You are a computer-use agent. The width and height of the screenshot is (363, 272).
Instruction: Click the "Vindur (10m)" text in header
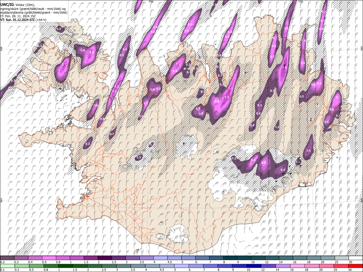pyautogui.click(x=24, y=5)
